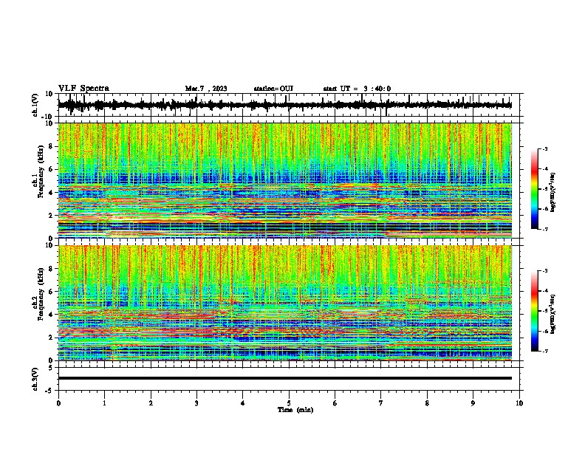Click the flat black ch.3 trace line
The width and height of the screenshot is (585, 452).
click(284, 378)
